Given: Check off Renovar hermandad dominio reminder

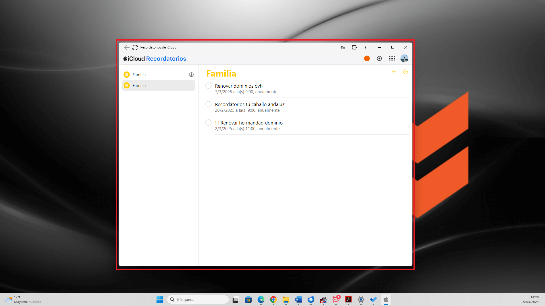Looking at the screenshot, I should pos(208,123).
